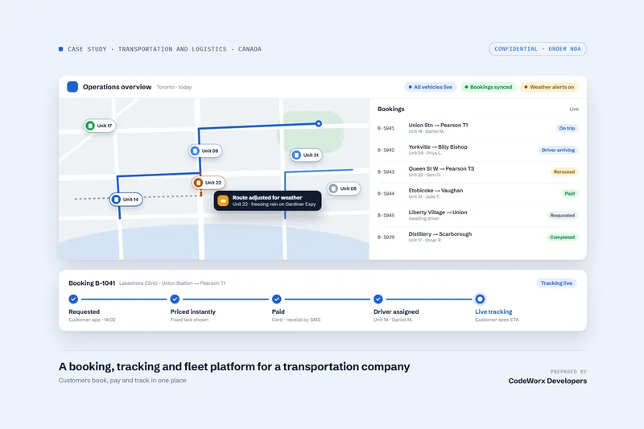
Task: Click the Priced instantly step label
Action: click(x=193, y=312)
